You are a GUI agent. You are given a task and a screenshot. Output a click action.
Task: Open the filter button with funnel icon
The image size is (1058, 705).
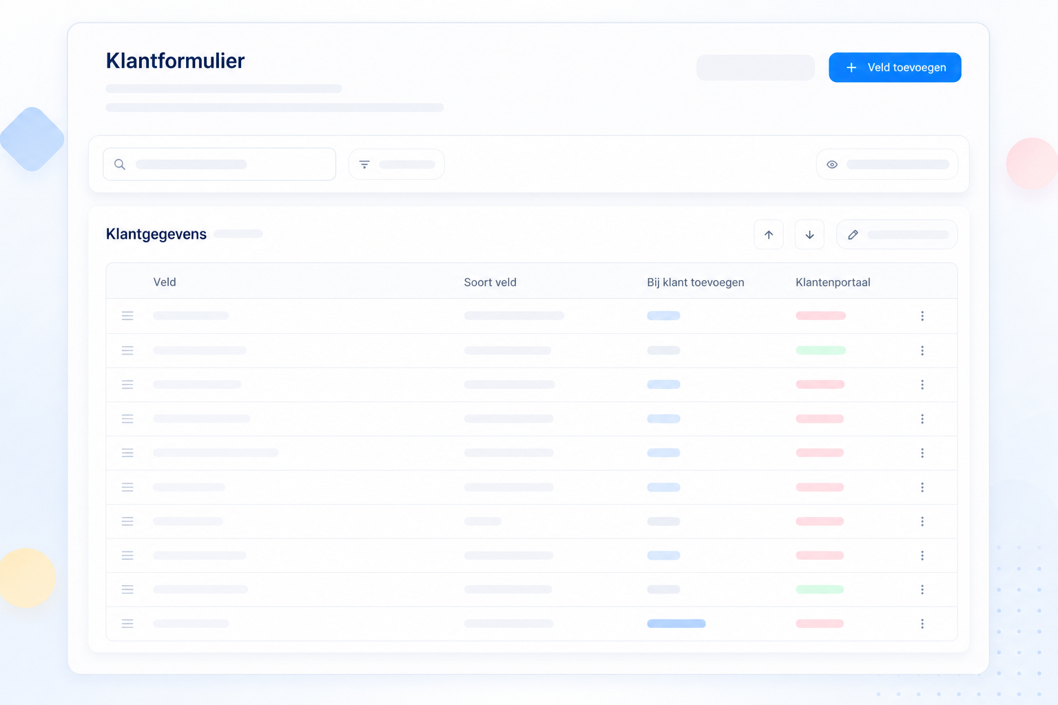coord(397,165)
